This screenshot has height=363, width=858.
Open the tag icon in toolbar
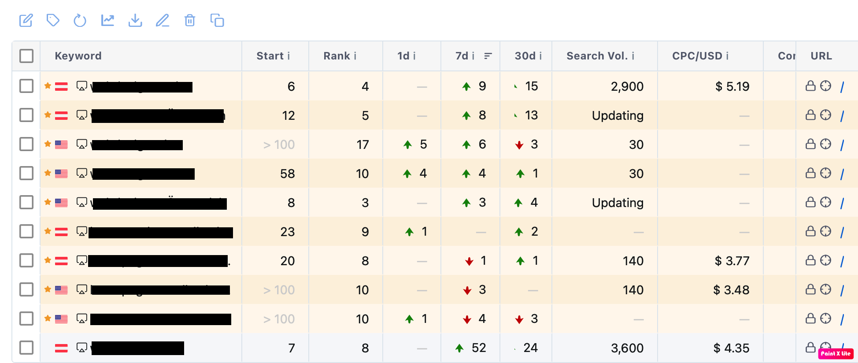click(x=53, y=20)
